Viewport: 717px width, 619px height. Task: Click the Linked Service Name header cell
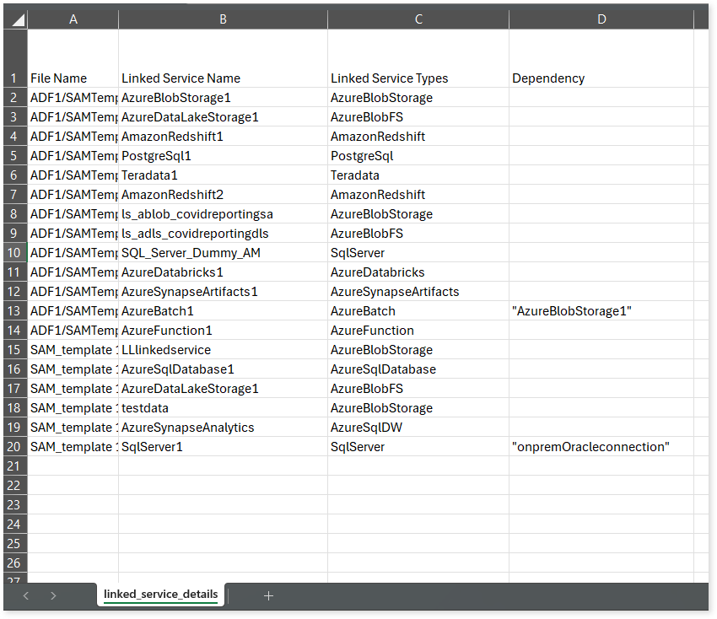point(223,78)
